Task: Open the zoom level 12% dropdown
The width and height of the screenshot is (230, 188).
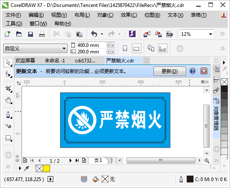Action: coord(210,34)
